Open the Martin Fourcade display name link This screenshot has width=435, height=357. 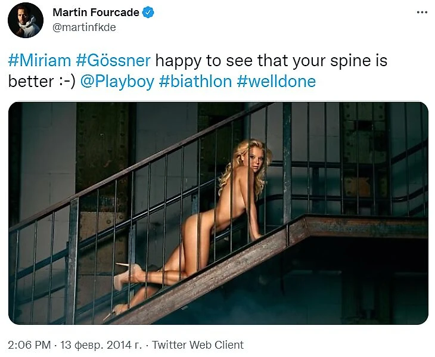[96, 13]
